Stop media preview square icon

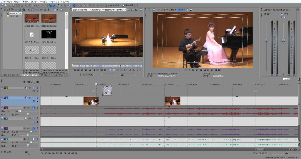[x=45, y=10]
